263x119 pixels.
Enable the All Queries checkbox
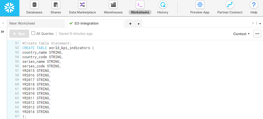pos(33,33)
